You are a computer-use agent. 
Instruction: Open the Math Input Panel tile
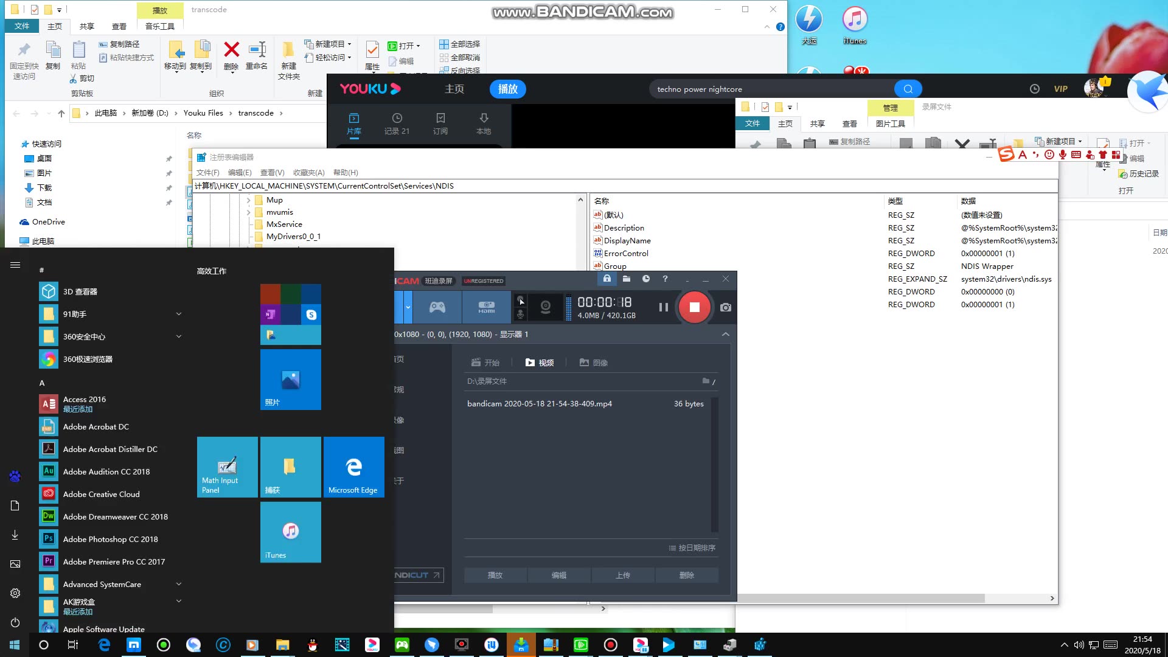(x=228, y=467)
